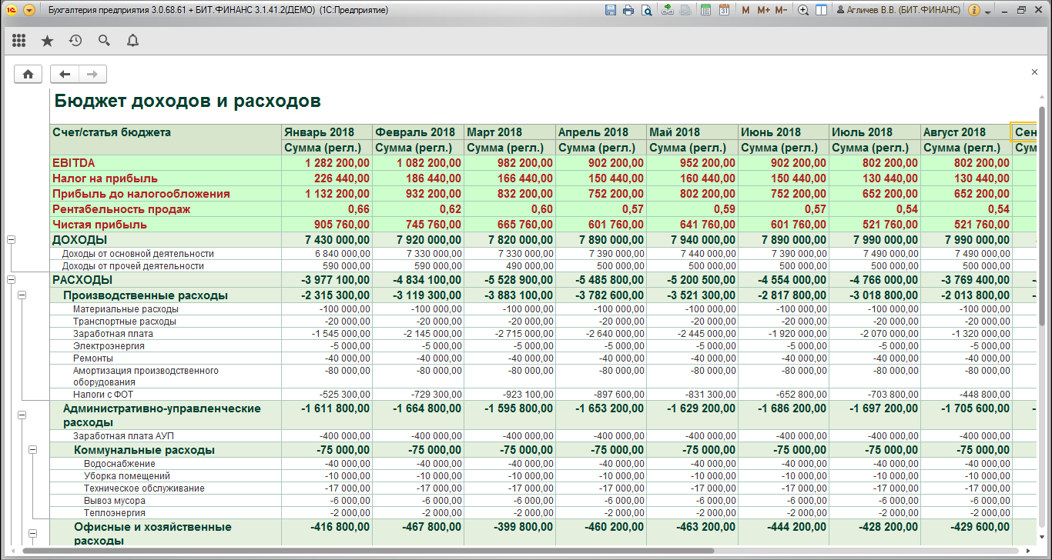Click the 1C application logo icon
Image resolution: width=1052 pixels, height=560 pixels.
12,11
